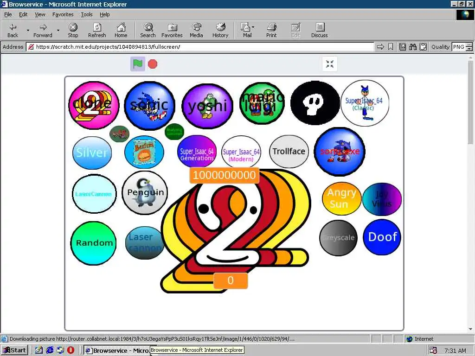Open the Help menu
475x356 pixels.
(x=104, y=14)
